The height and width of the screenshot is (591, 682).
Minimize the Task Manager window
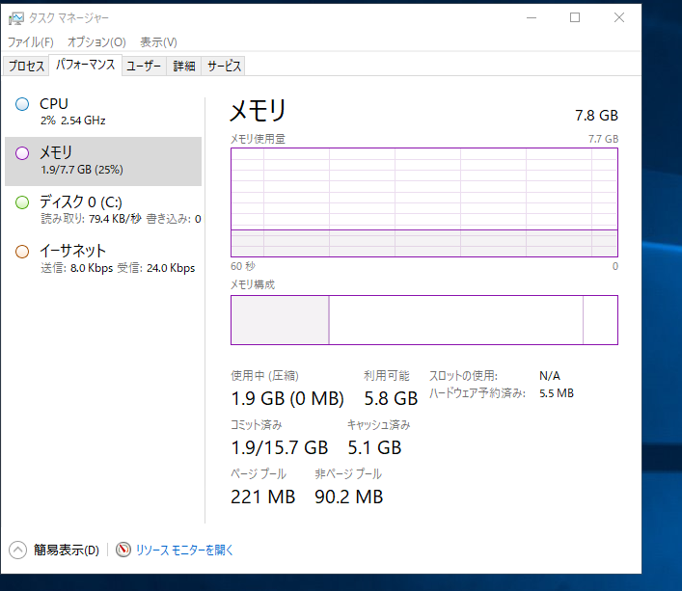(532, 17)
